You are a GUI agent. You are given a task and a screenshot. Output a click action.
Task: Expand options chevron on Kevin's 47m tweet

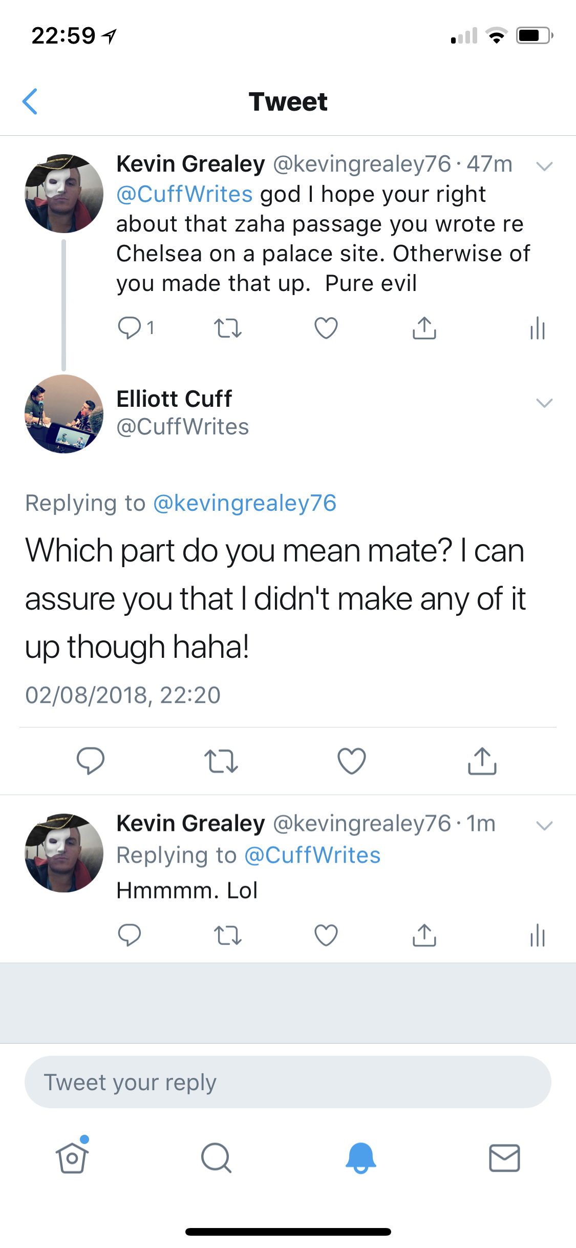(544, 166)
